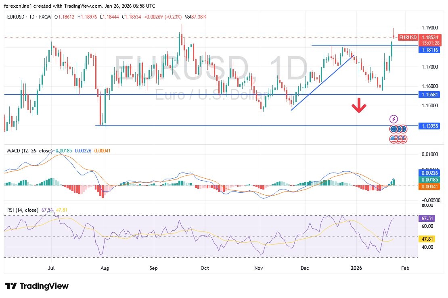Click the red EURUSD price flag on the price scale
448x298 pixels.
pos(408,37)
